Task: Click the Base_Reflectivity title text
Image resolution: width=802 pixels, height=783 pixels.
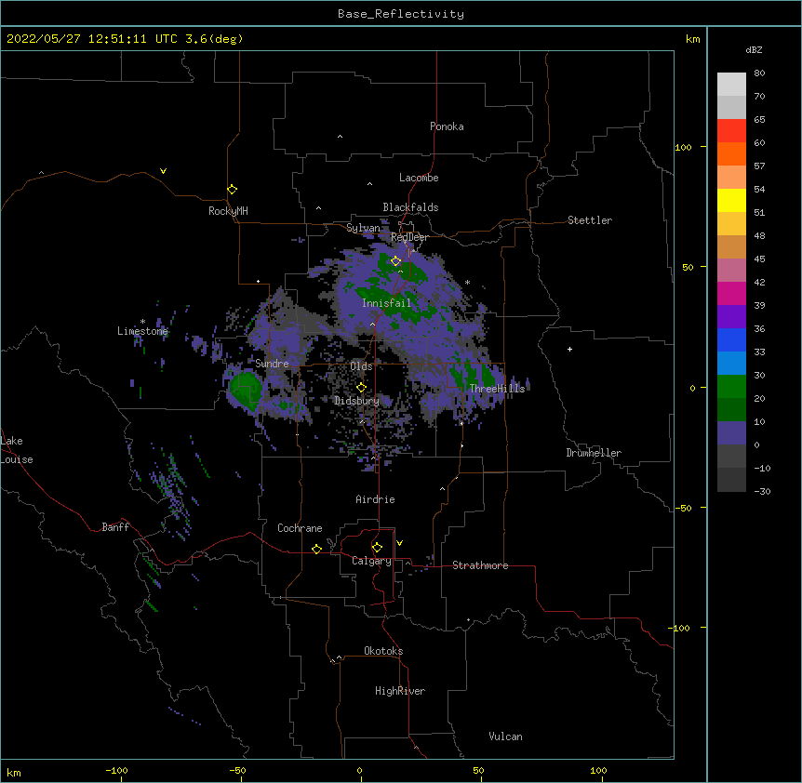Action: click(401, 14)
